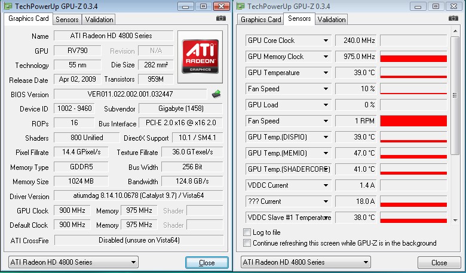This screenshot has width=466, height=273.
Task: Click the 124.8 GB/s Bandwidth value
Action: click(192, 181)
